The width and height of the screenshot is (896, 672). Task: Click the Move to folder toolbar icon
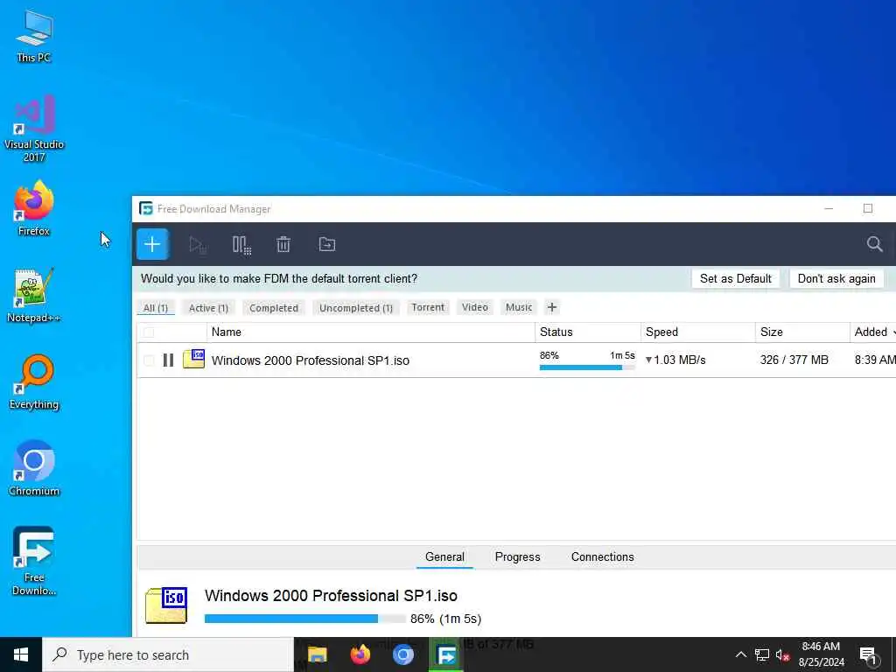point(327,244)
